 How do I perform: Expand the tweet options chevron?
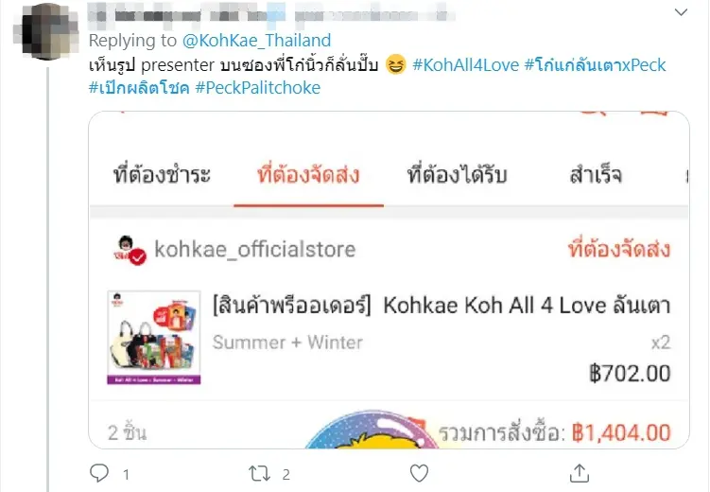pos(681,12)
